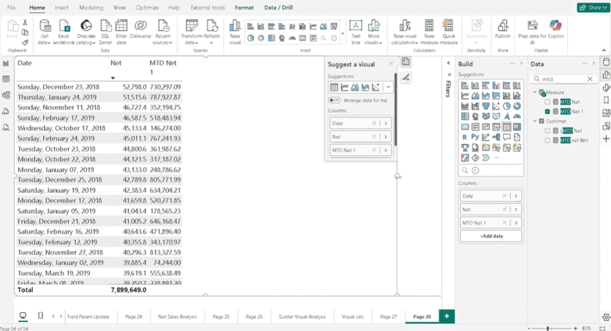
Task: Open the View ribbon tab
Action: [119, 7]
